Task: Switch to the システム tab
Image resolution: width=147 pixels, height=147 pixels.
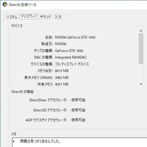Action: coord(12,17)
